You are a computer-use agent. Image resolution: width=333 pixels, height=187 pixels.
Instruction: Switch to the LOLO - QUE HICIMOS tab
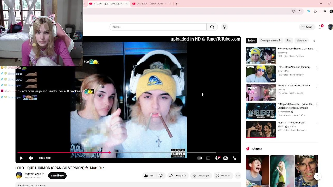(108, 4)
